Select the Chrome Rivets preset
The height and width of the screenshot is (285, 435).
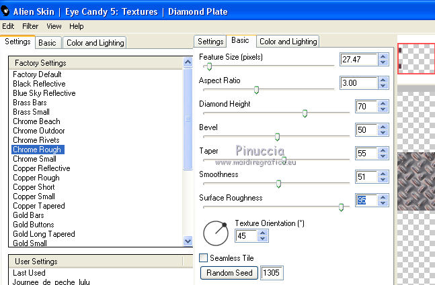(x=36, y=140)
